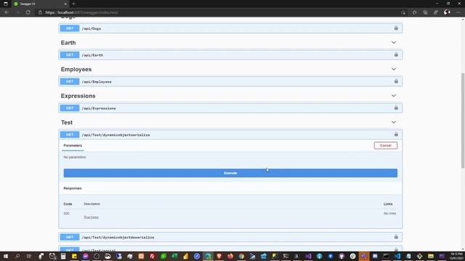
Task: Click the tab actions icon left of tab
Action: pyautogui.click(x=6, y=4)
